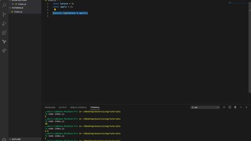The height and width of the screenshot is (141, 251).
Task: Select index.js under Open Editors
Action: click(x=22, y=4)
